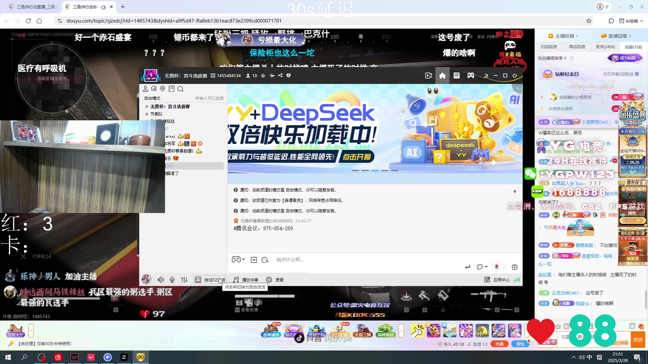Open the audio mixer settings icon in YY
This screenshot has width=648, height=364.
click(184, 280)
